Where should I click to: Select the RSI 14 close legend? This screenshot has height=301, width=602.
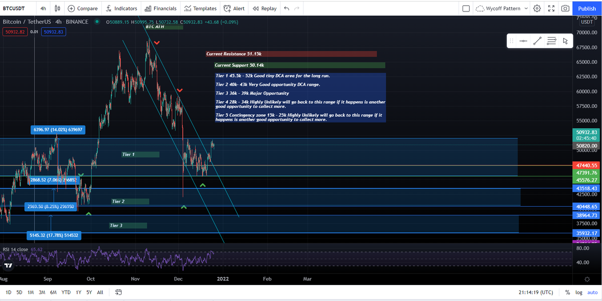16,249
